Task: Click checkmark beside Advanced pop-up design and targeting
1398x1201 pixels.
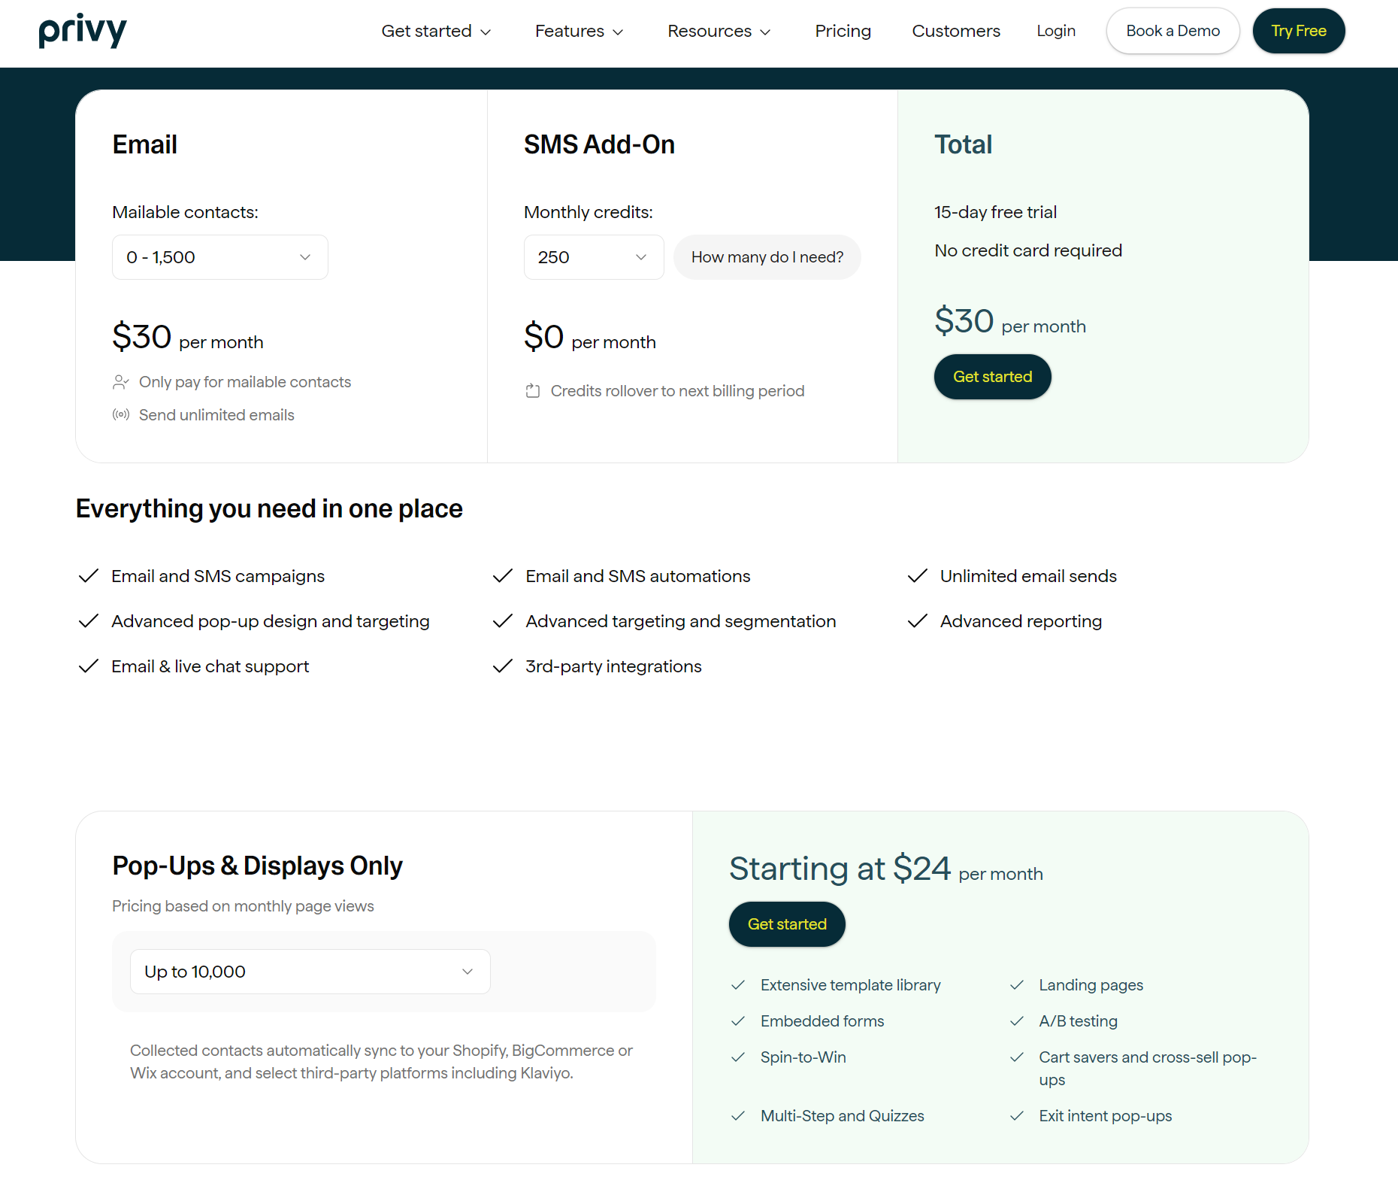Action: click(x=89, y=621)
